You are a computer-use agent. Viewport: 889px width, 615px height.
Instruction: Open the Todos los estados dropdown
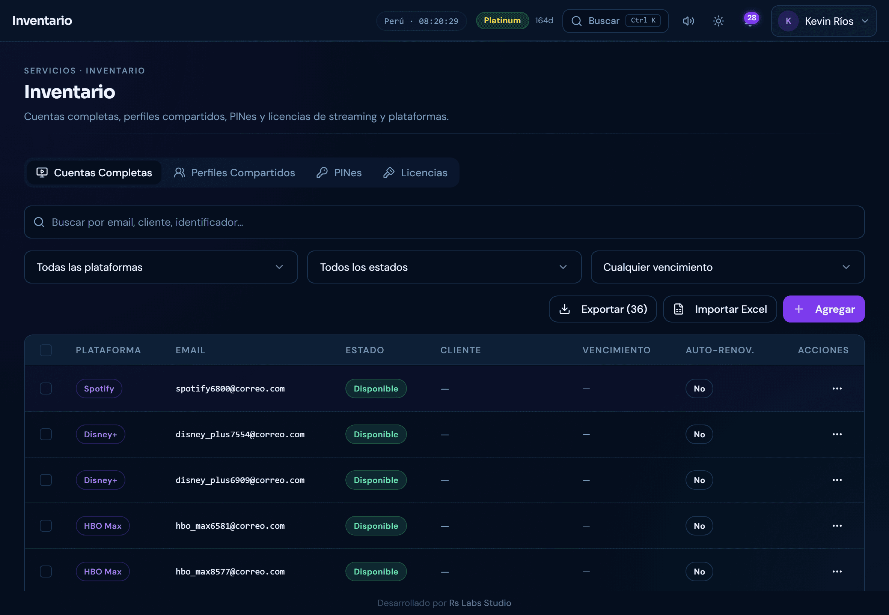tap(444, 267)
